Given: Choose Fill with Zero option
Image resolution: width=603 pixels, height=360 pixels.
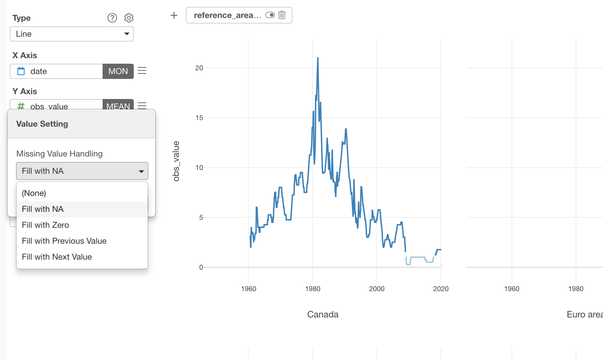Looking at the screenshot, I should (x=45, y=225).
